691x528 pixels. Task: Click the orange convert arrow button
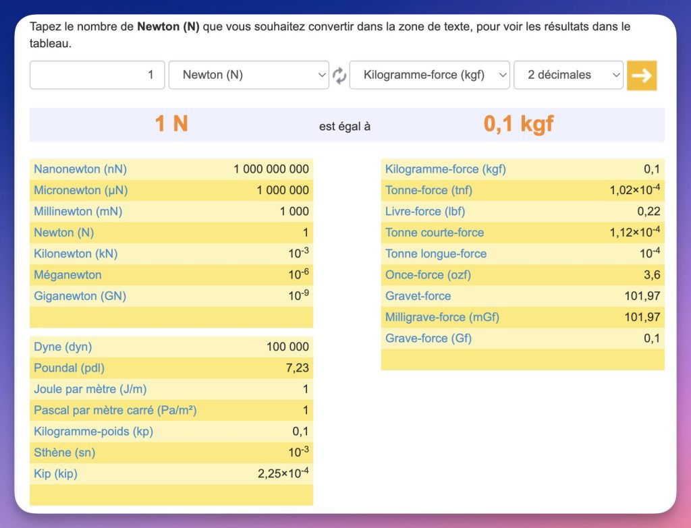click(642, 76)
